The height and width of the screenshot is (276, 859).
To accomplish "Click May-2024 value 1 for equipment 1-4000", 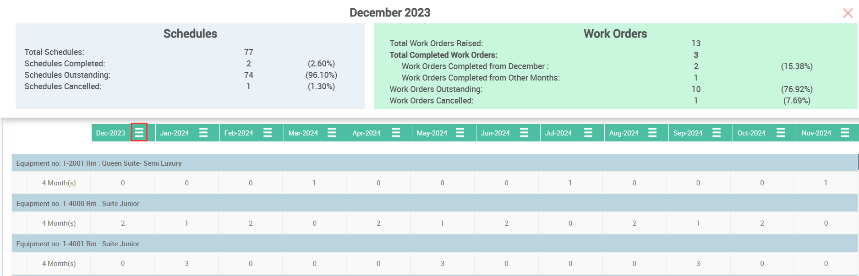I will tap(443, 223).
